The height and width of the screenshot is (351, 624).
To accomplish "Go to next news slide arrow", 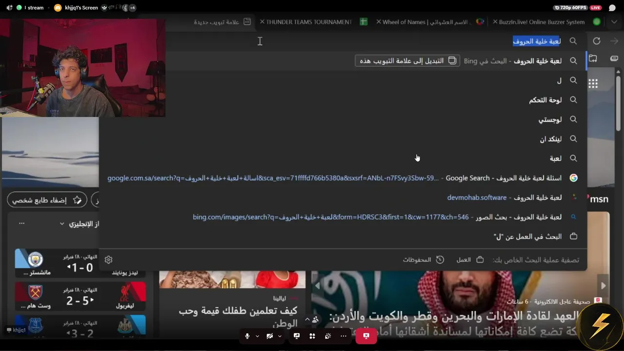I will click(x=603, y=286).
